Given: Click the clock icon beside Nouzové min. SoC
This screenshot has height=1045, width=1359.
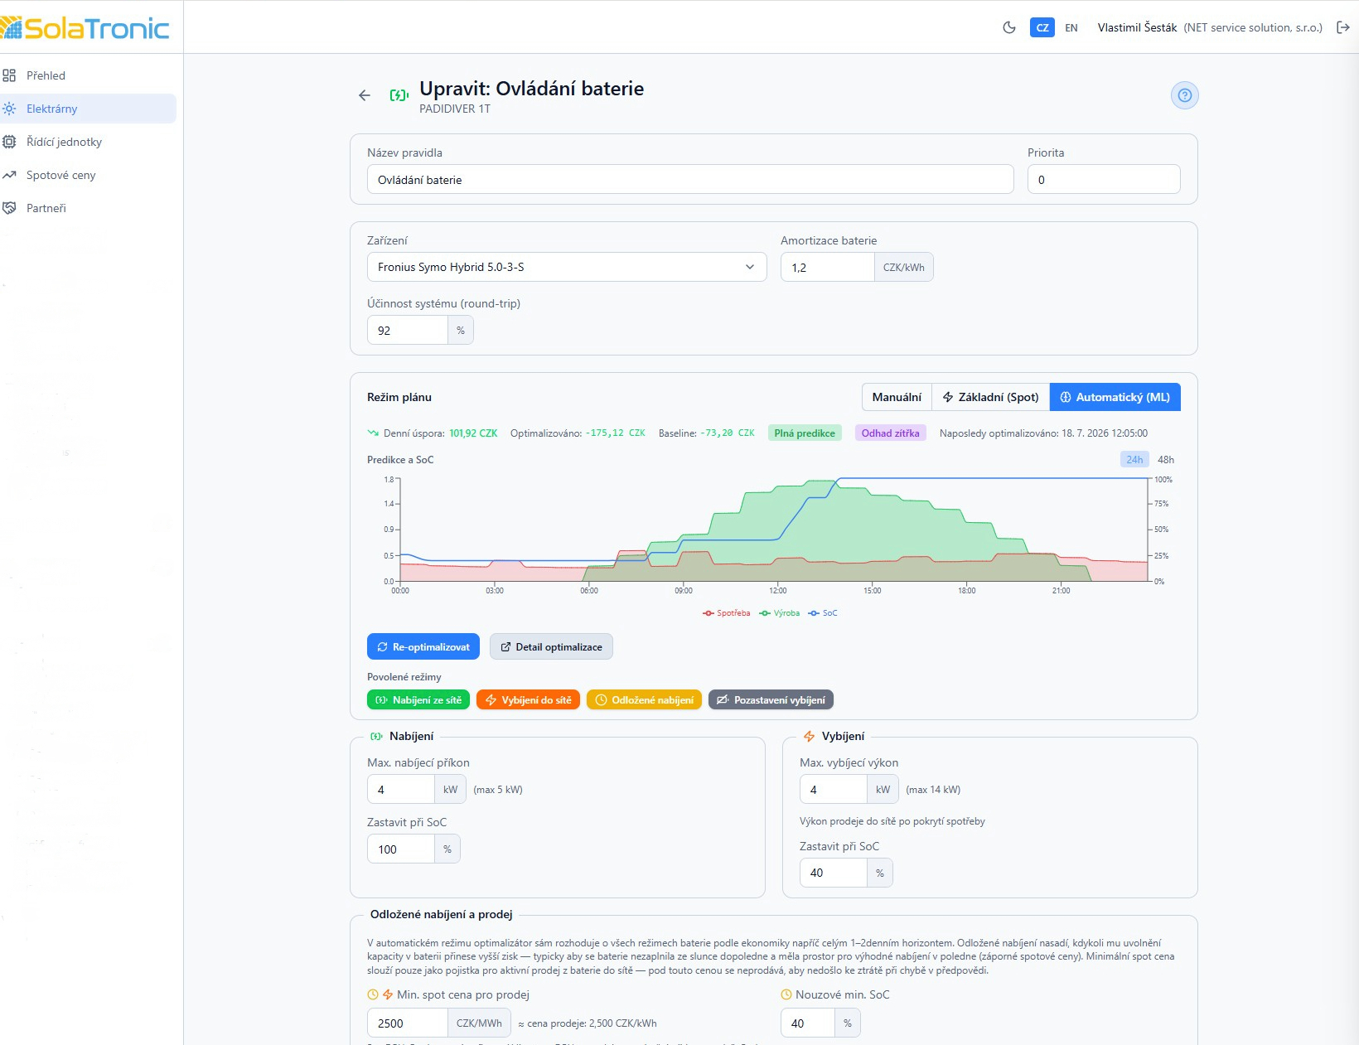Looking at the screenshot, I should (x=786, y=994).
